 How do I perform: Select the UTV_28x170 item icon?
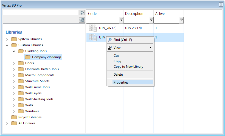tap(93, 28)
